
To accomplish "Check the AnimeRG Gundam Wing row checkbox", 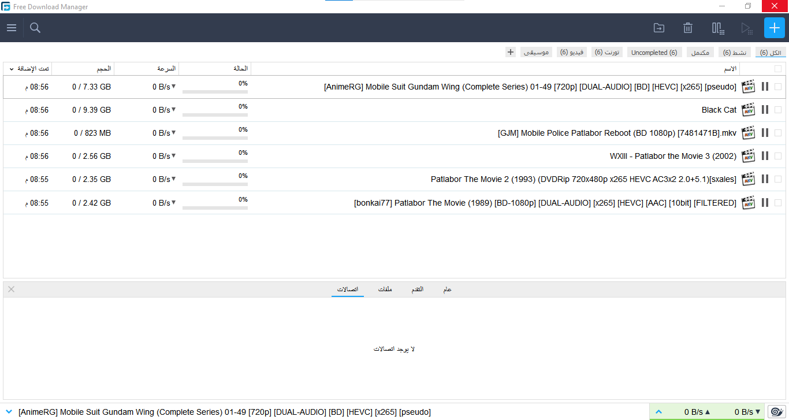I will coord(778,87).
